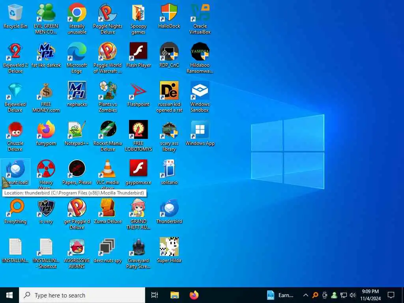
Task: Select Bejeweled Deluxe diamond icon
Action: click(15, 97)
